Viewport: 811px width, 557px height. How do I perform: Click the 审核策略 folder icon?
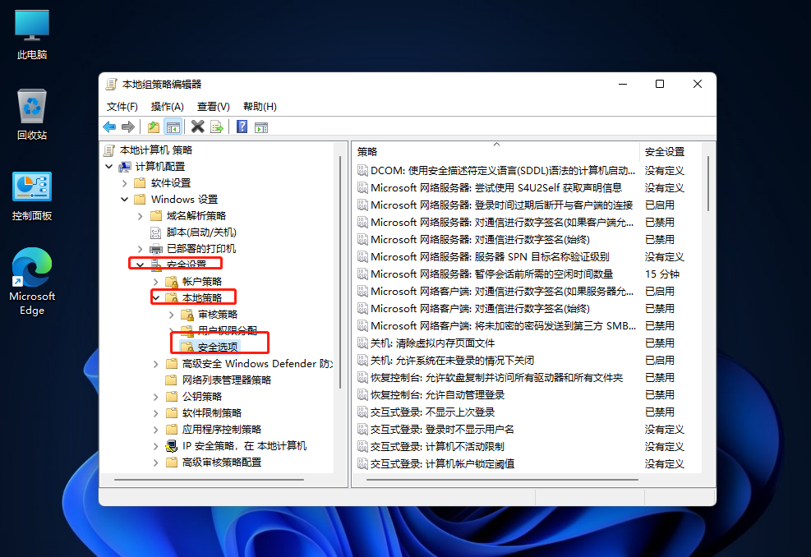pyautogui.click(x=187, y=315)
